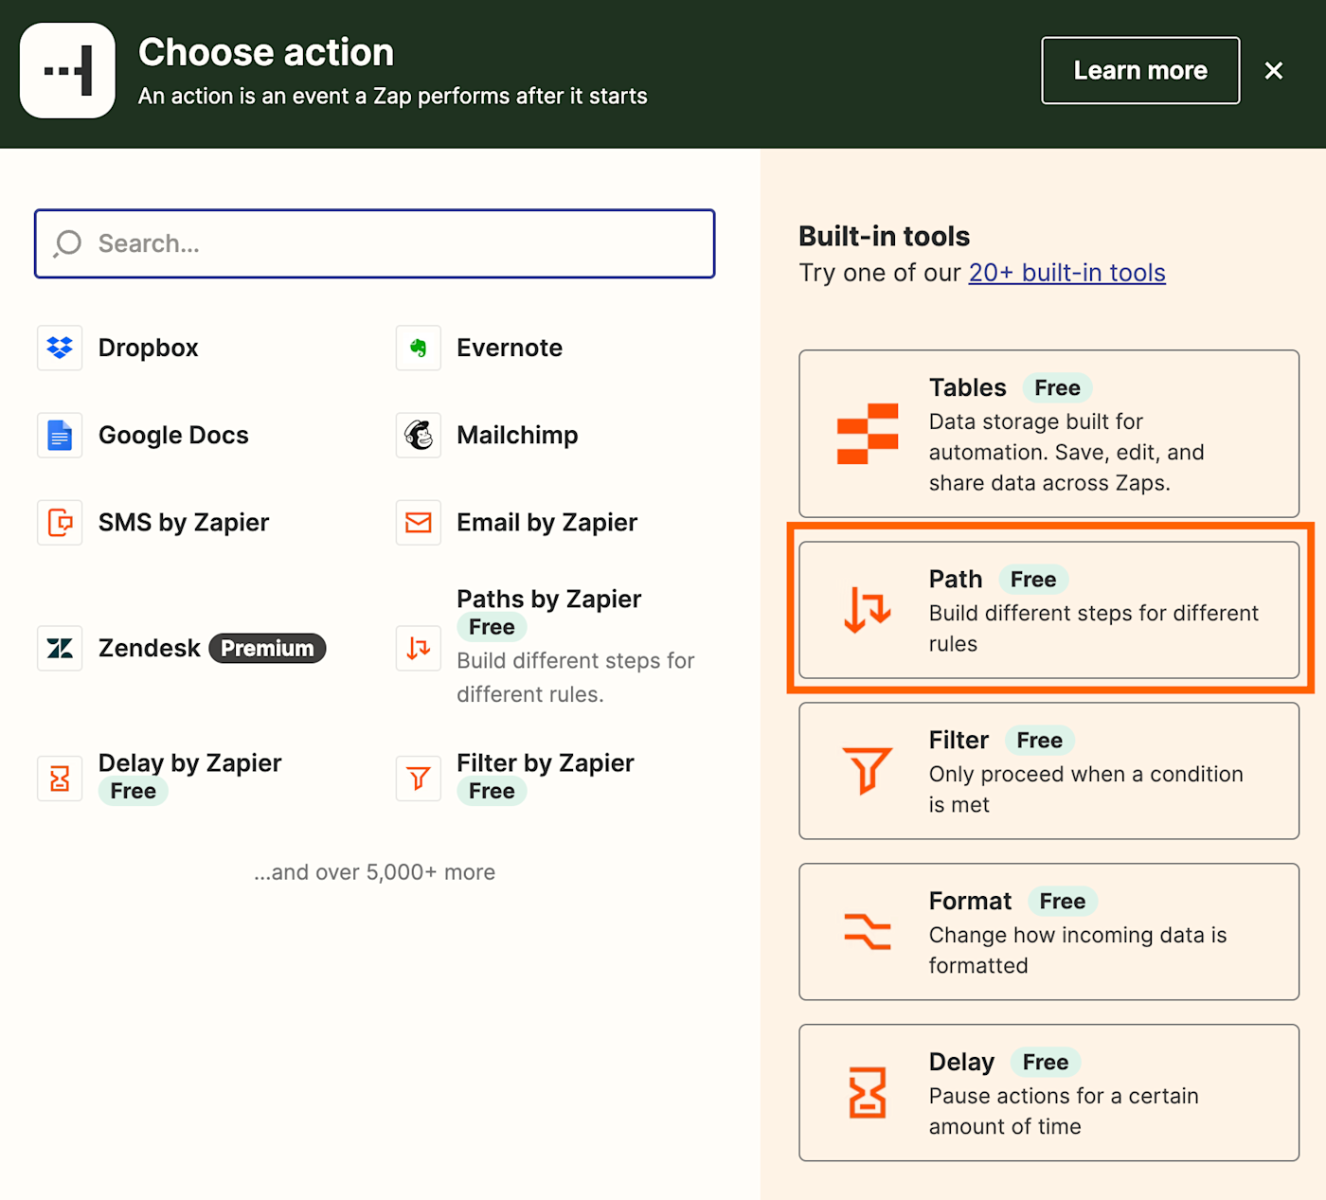Click the SMS by Zapier icon
Viewport: 1326px width, 1200px height.
tap(60, 523)
